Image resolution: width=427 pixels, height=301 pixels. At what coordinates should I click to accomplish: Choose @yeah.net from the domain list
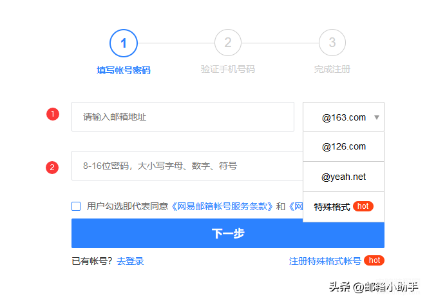pyautogui.click(x=343, y=177)
